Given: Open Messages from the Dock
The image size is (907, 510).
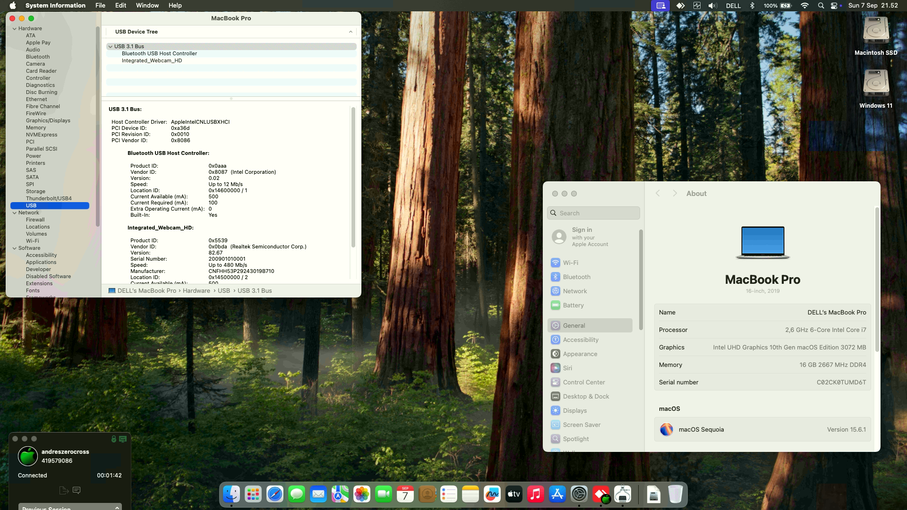Looking at the screenshot, I should pyautogui.click(x=297, y=494).
